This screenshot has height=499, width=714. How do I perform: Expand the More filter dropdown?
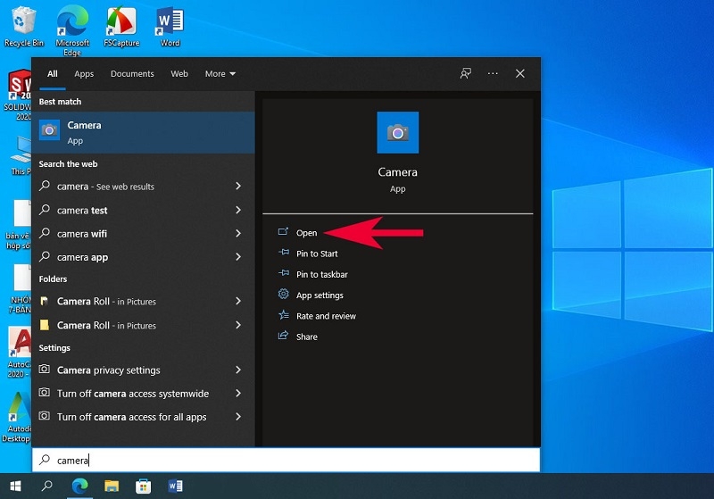pos(220,74)
